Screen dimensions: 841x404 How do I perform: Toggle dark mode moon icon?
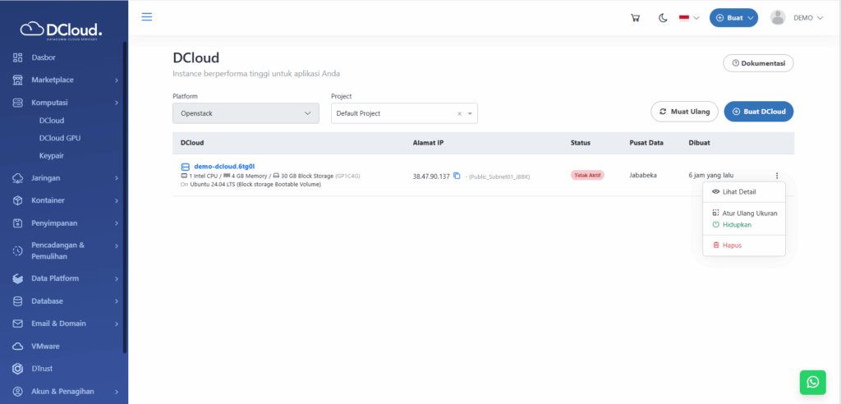663,18
